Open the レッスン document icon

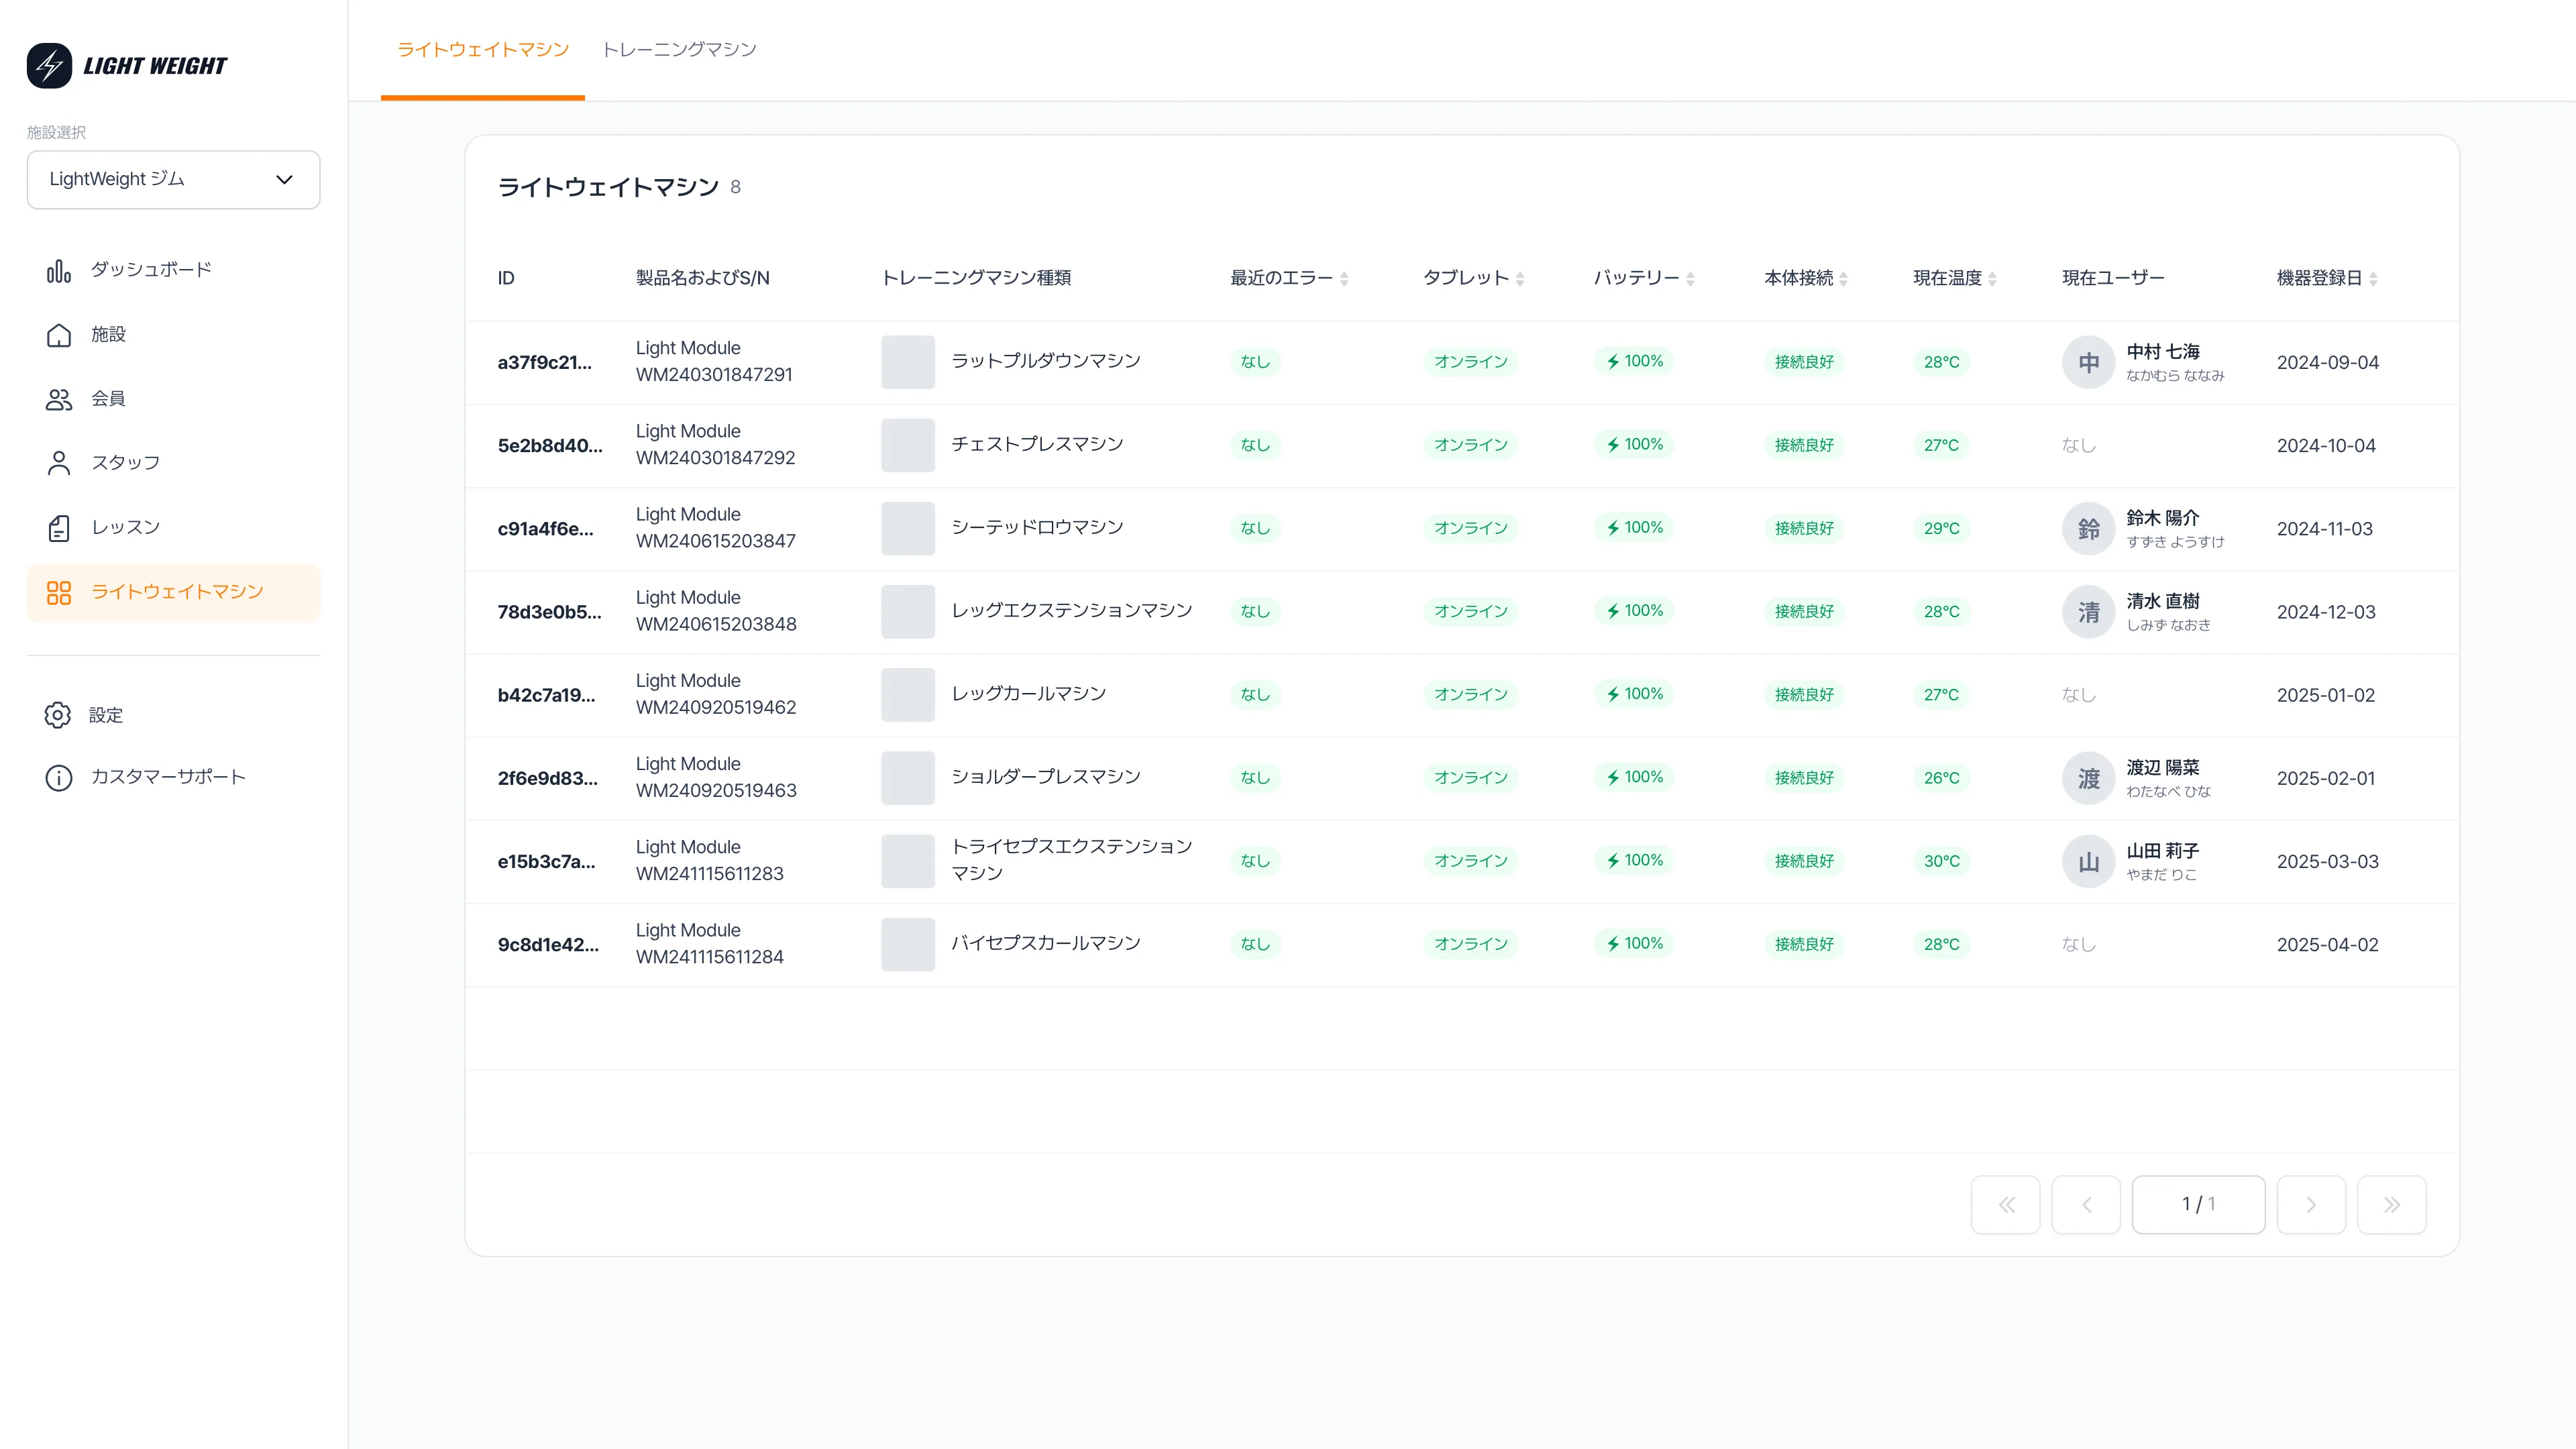tap(59, 528)
